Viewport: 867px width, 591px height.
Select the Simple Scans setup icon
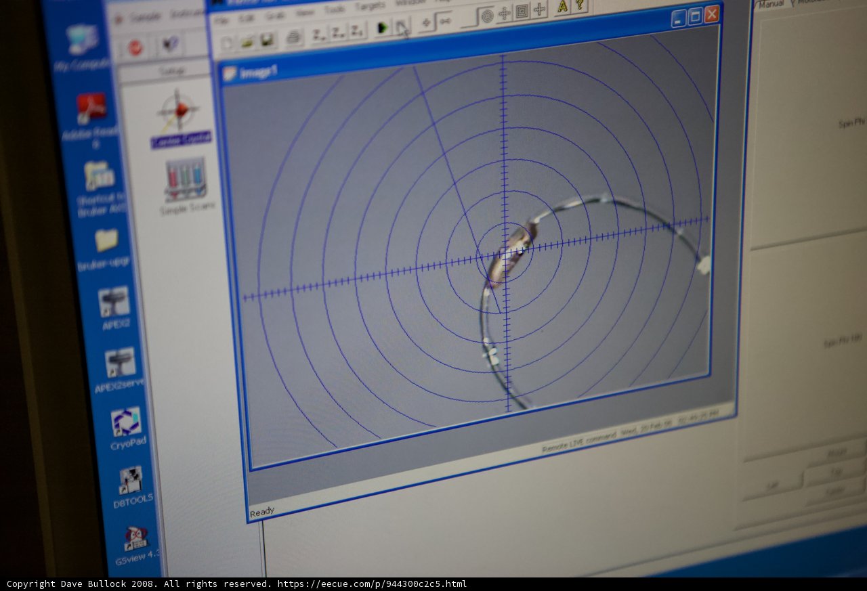[x=186, y=188]
